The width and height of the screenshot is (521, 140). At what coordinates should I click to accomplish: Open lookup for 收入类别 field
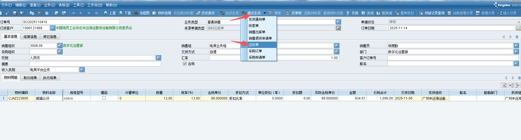tap(82, 70)
